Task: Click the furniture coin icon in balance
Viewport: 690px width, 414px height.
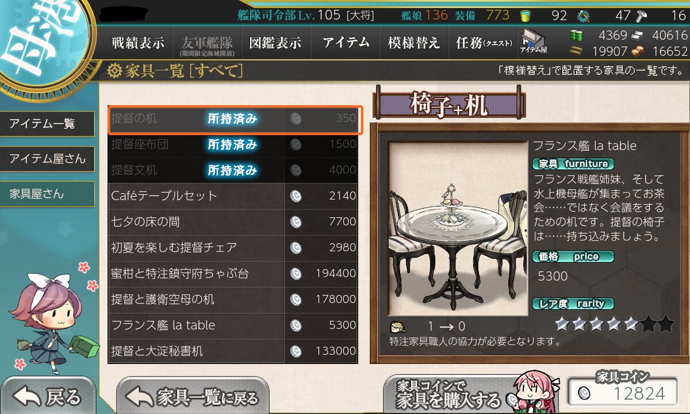Action: [x=584, y=394]
